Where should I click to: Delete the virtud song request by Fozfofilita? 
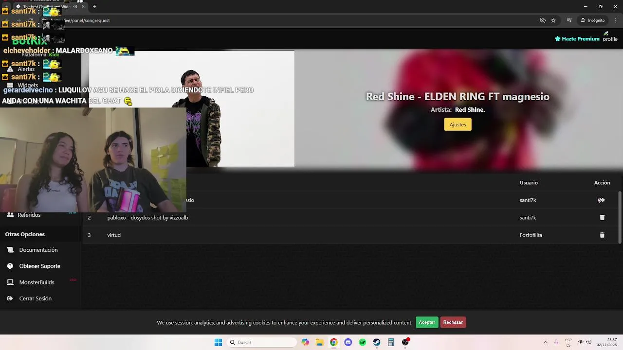click(602, 235)
